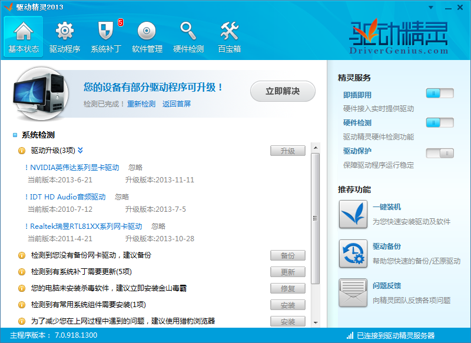
Task: Open the 一键装机 link
Action: click(x=387, y=207)
